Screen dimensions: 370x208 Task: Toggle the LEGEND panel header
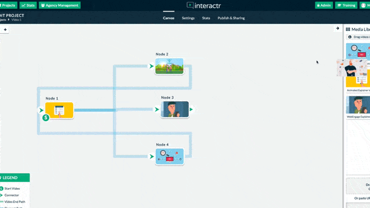pos(15,178)
